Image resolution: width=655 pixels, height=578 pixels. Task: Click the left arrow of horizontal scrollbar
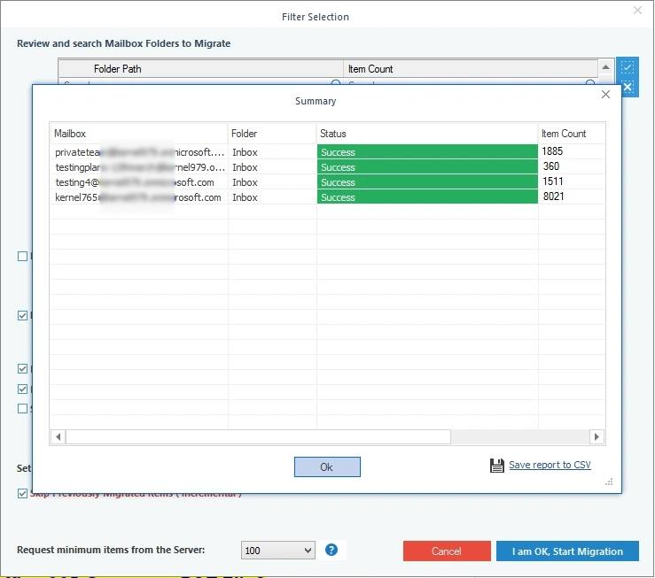pyautogui.click(x=58, y=436)
